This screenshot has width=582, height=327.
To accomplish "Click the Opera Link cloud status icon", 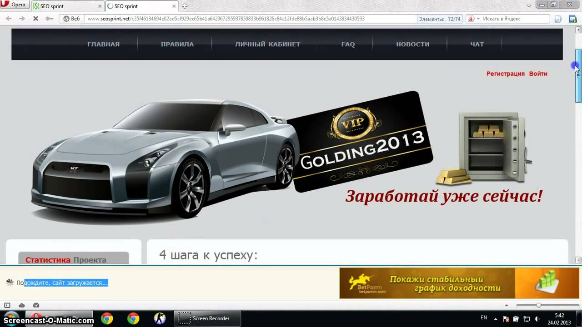I will [21, 305].
